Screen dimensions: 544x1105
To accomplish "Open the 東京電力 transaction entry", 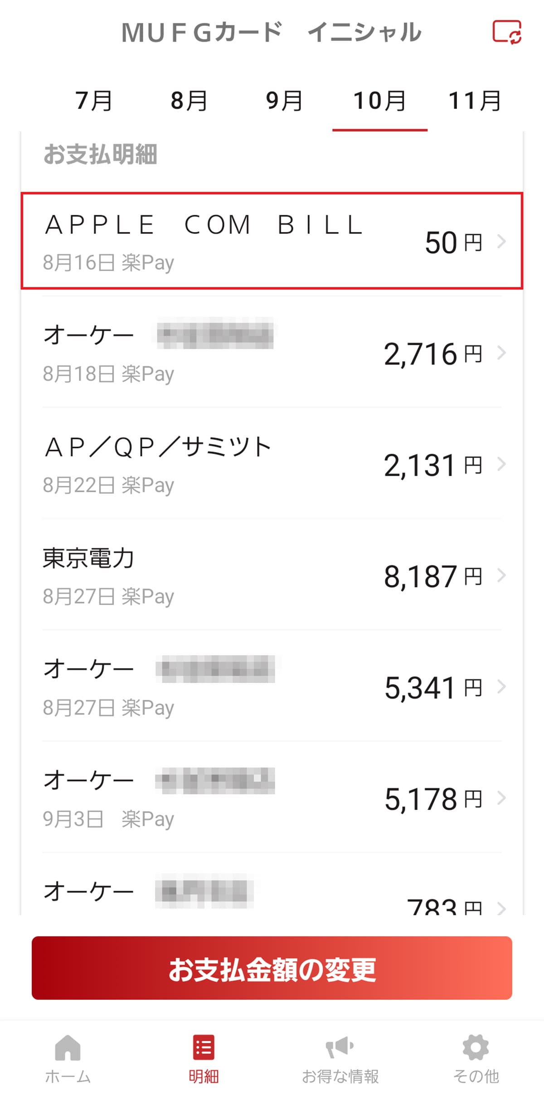I will coord(227,576).
